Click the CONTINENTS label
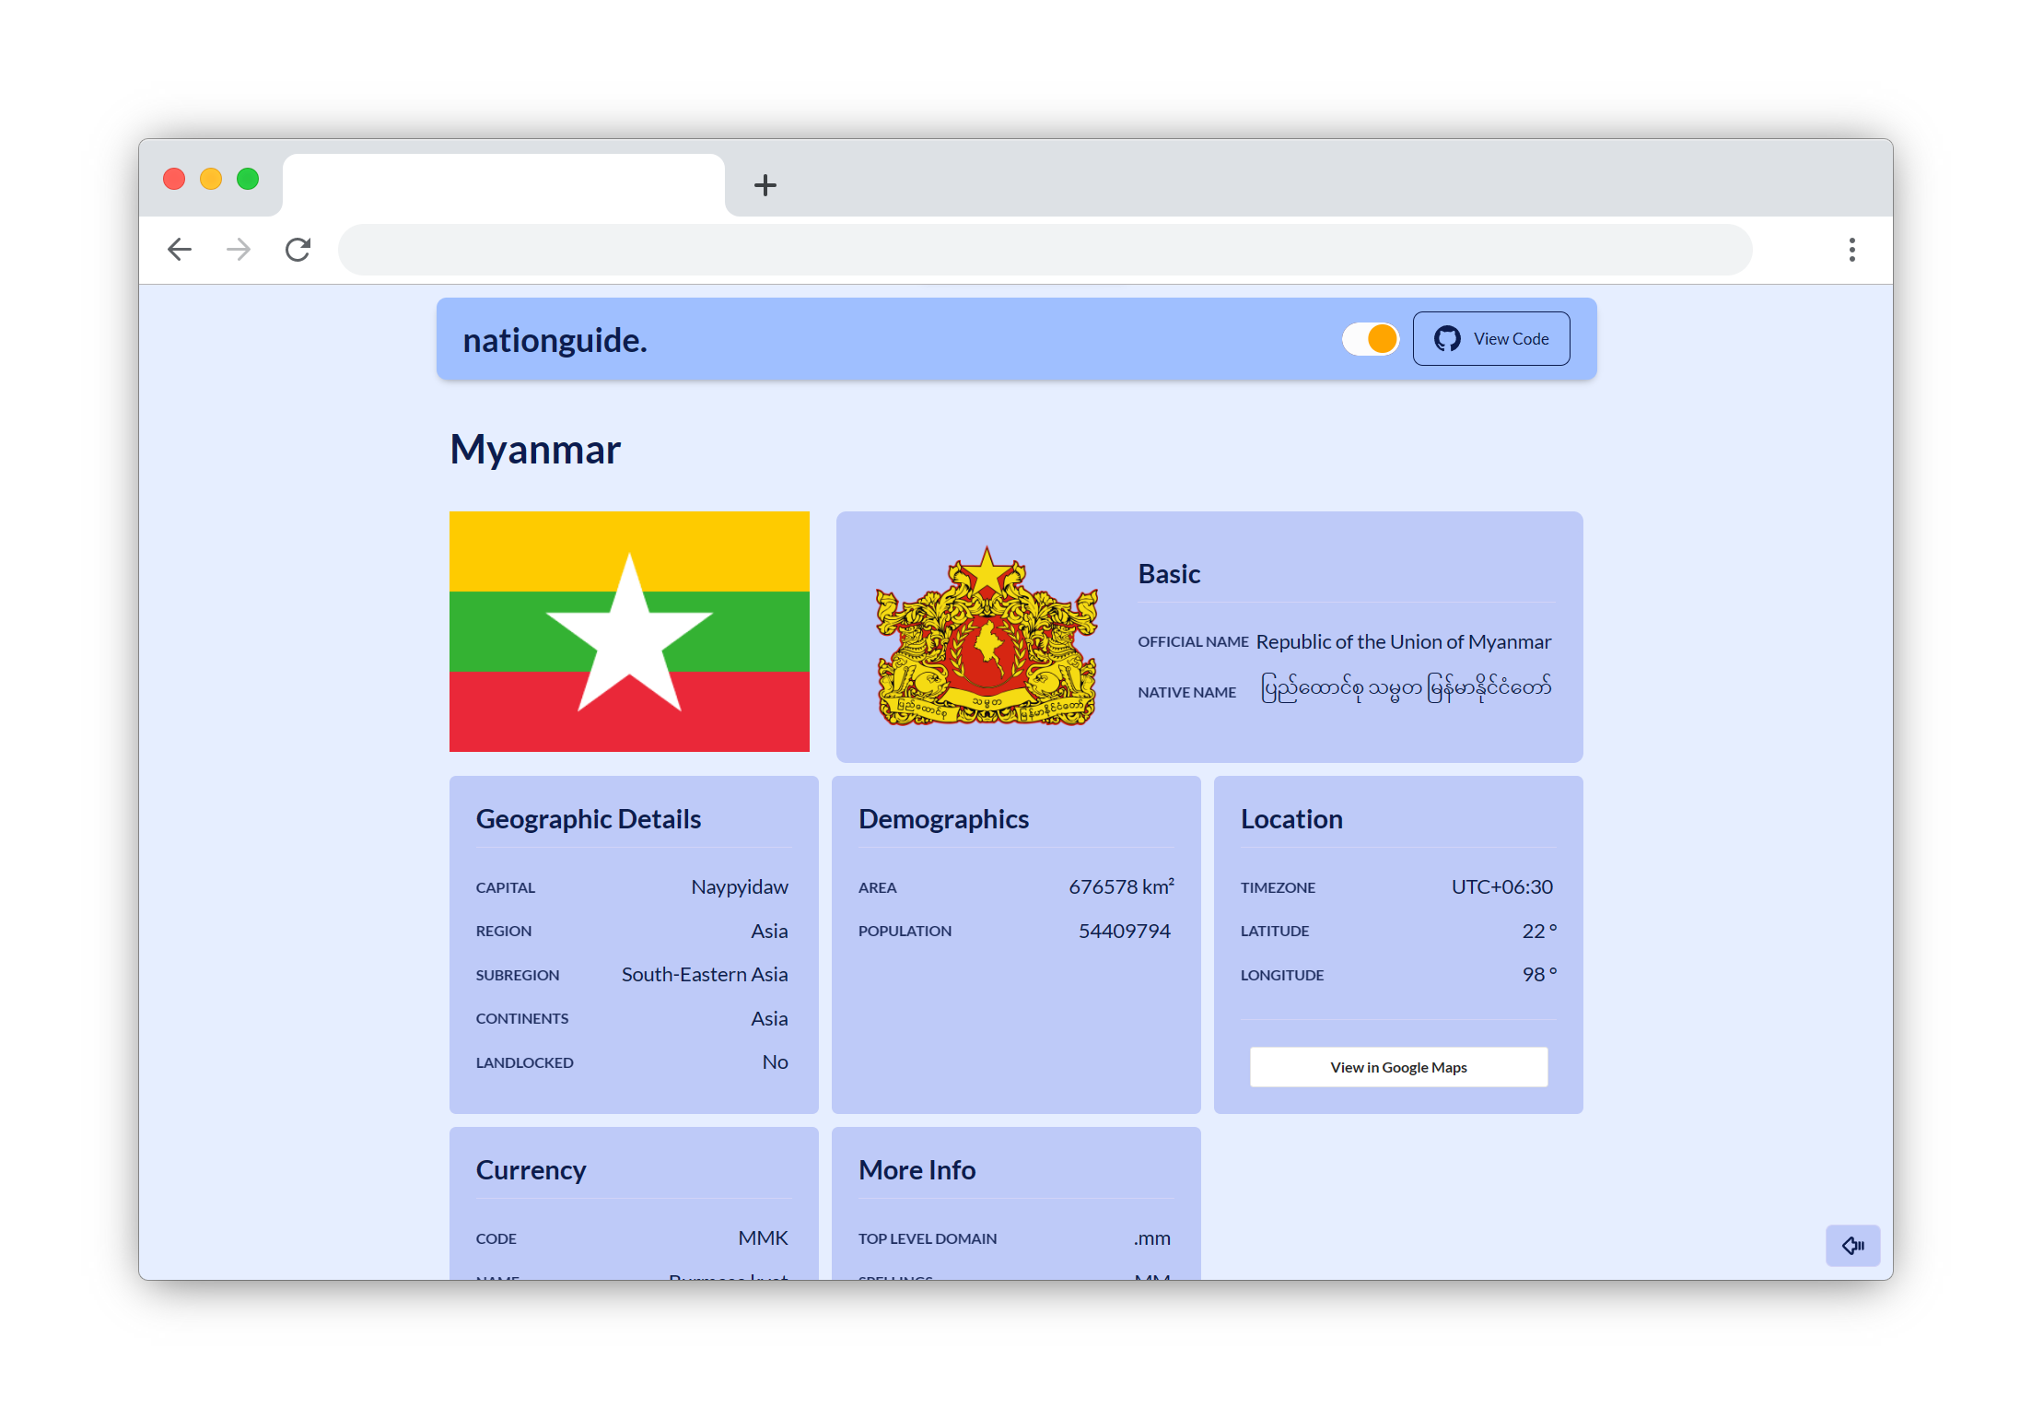Image resolution: width=2032 pixels, height=1419 pixels. [521, 1018]
